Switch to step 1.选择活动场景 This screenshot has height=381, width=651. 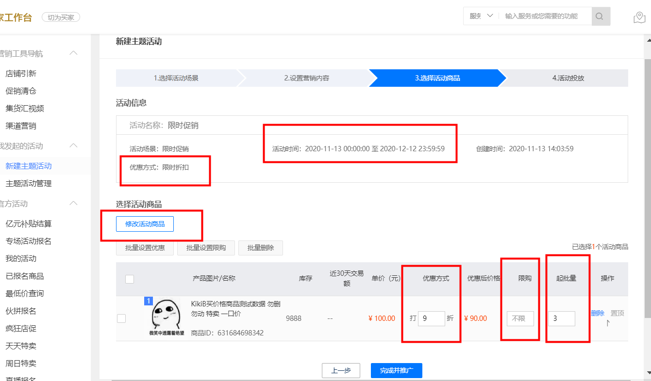tap(177, 78)
